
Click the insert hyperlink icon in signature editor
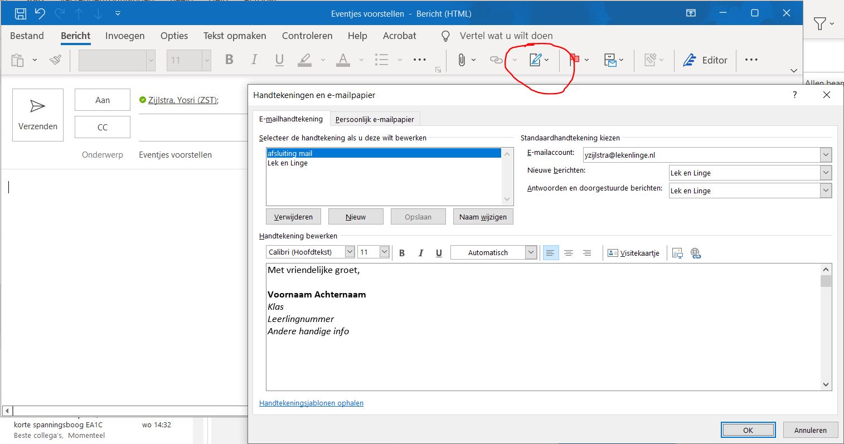pos(695,253)
